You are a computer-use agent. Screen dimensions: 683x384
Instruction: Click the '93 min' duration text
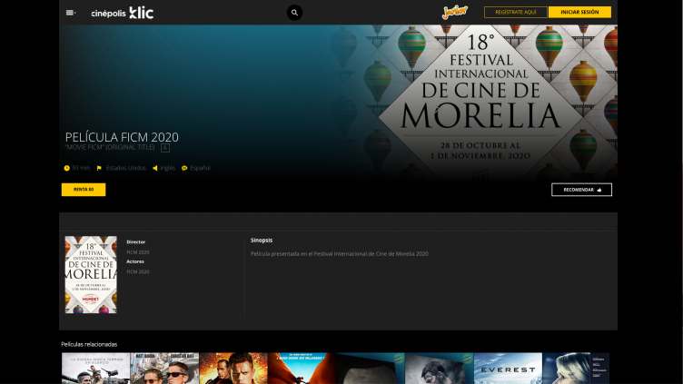click(x=81, y=168)
